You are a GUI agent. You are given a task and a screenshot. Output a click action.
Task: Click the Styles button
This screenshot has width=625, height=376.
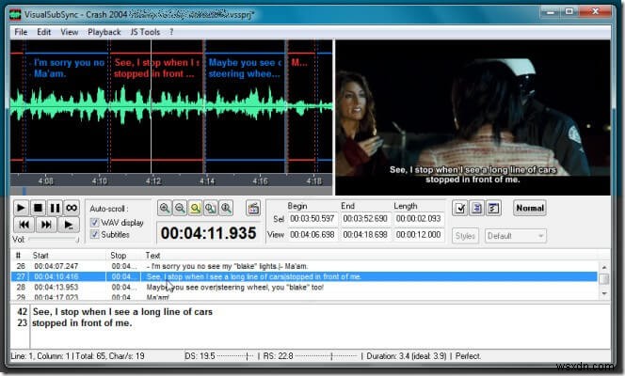tap(465, 236)
